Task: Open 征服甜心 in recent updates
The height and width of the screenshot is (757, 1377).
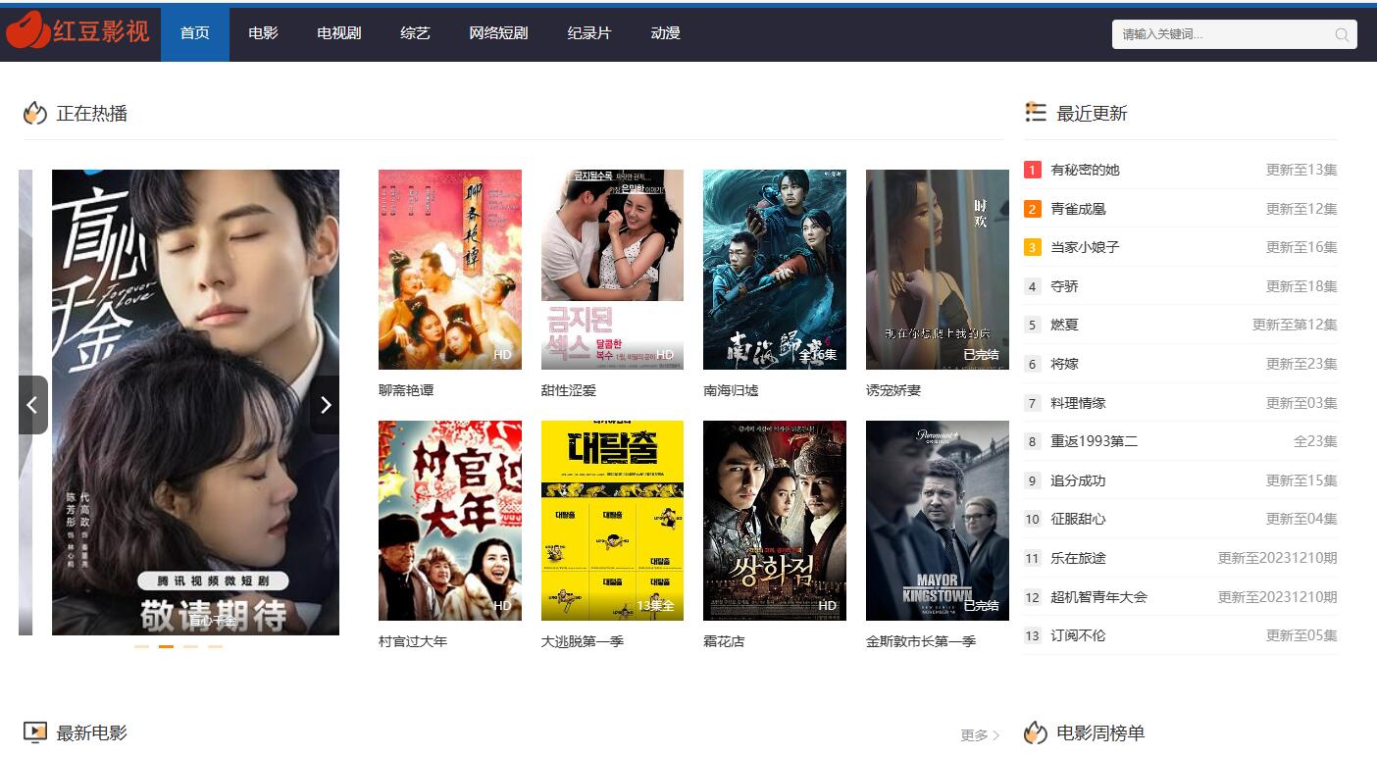Action: (1078, 519)
